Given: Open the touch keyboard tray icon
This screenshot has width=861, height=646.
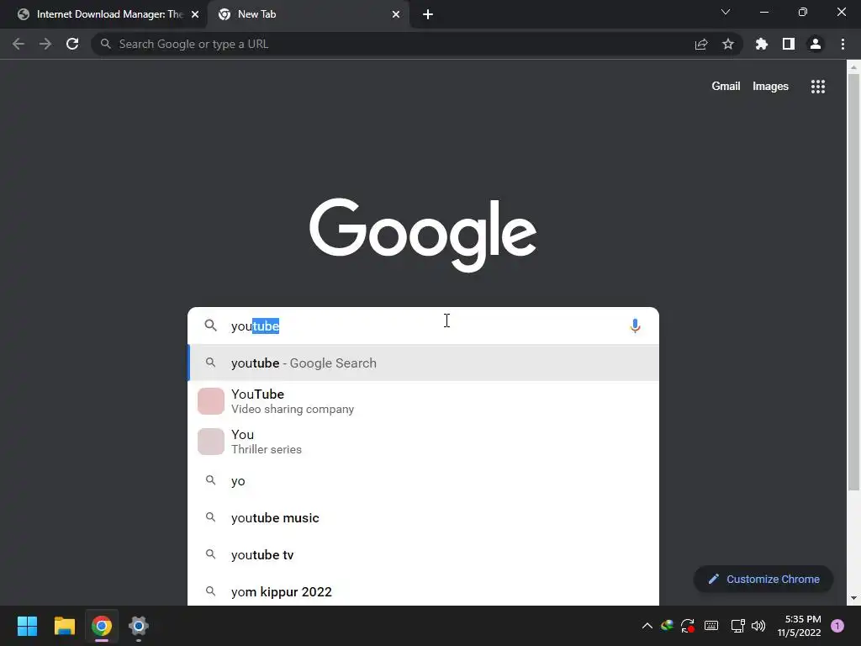Looking at the screenshot, I should [711, 626].
